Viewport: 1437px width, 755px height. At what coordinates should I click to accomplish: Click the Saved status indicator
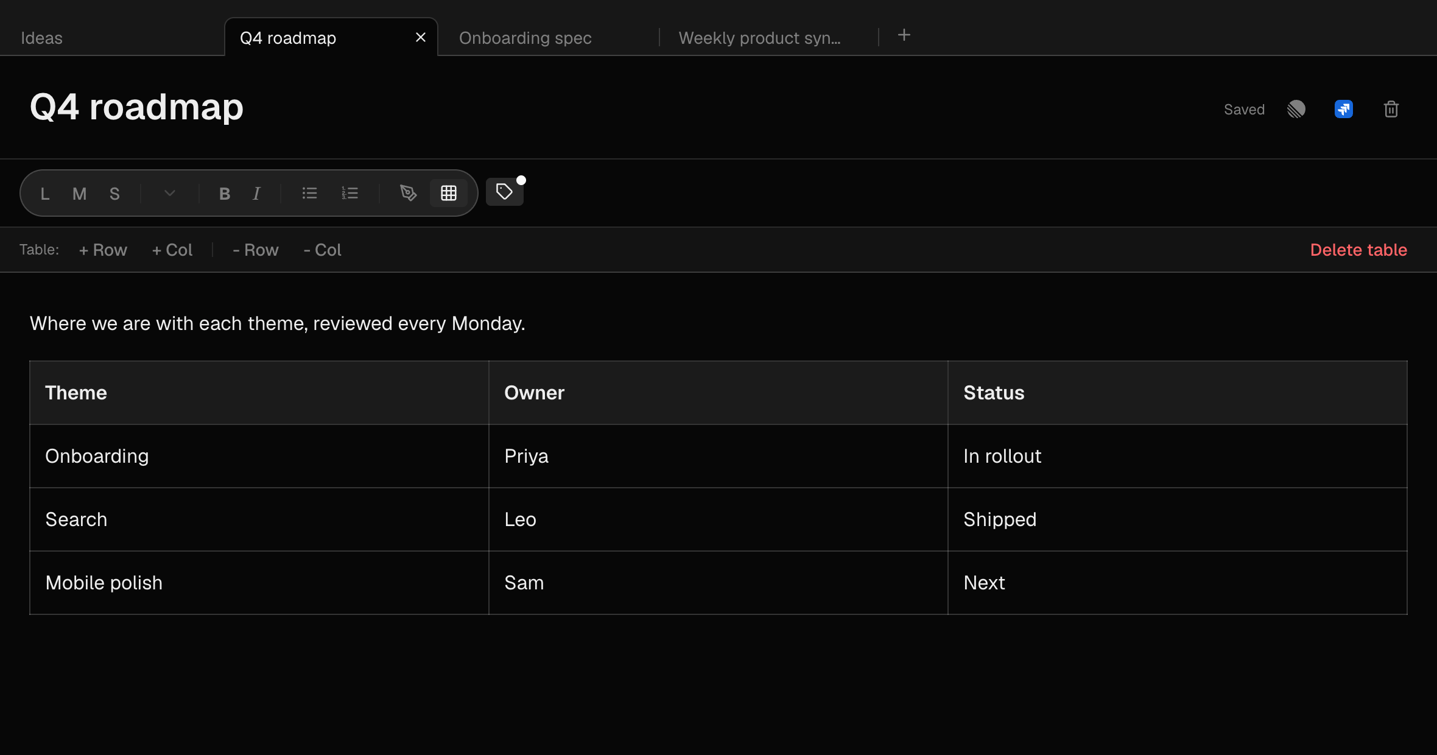(x=1244, y=110)
